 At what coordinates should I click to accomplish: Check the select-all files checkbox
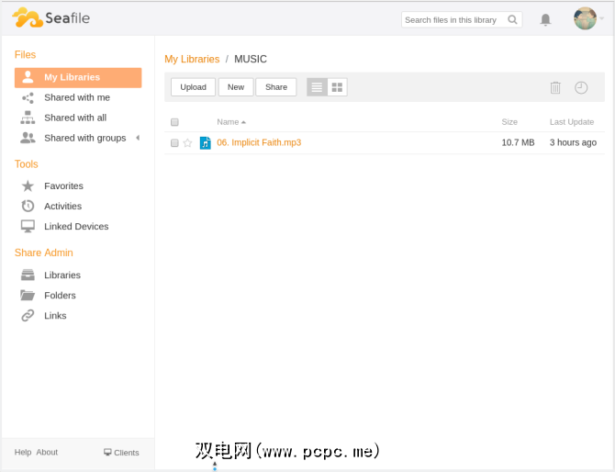(x=174, y=122)
